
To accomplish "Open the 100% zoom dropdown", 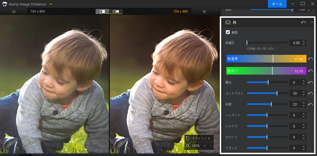I will point(204,146).
